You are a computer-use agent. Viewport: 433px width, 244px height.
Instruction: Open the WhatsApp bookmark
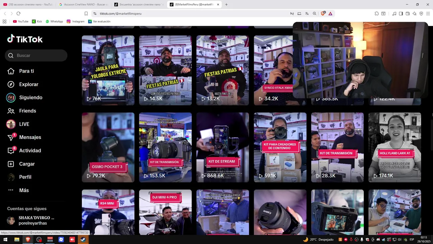[x=54, y=21]
